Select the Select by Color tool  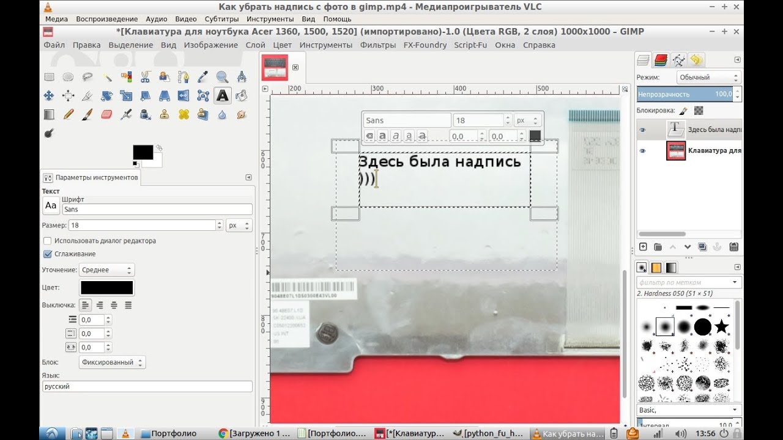[126, 77]
